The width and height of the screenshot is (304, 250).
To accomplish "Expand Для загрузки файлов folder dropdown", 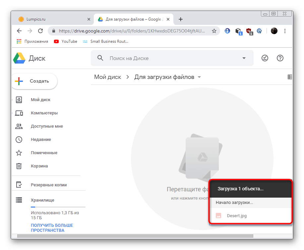I will click(199, 77).
